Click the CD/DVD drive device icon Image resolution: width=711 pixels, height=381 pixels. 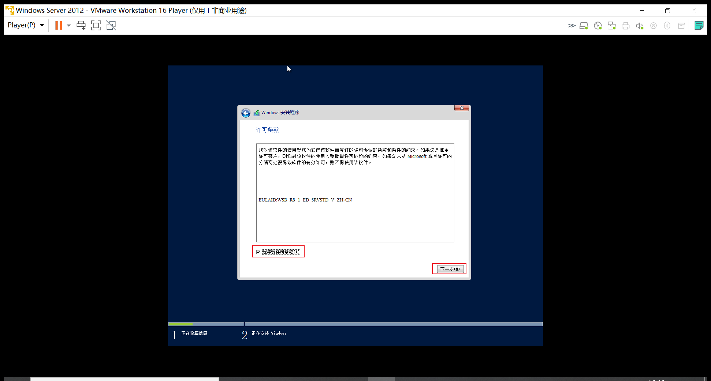tap(598, 26)
